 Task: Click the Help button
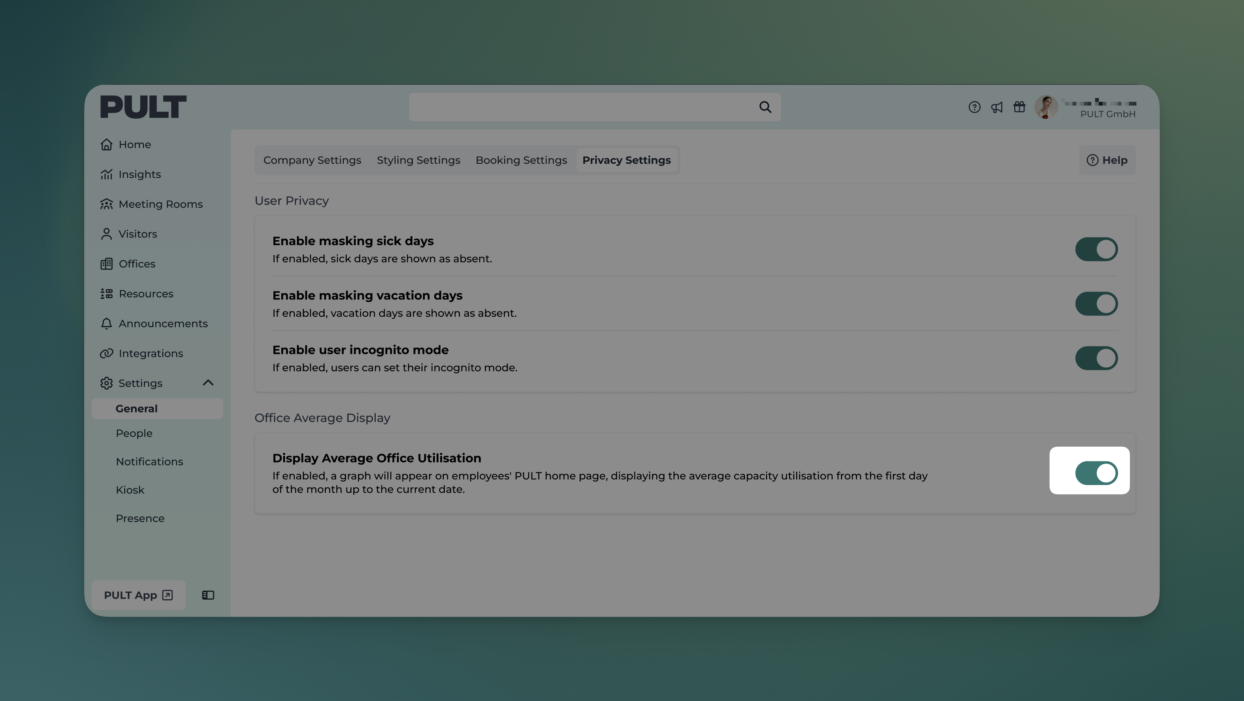coord(1107,160)
